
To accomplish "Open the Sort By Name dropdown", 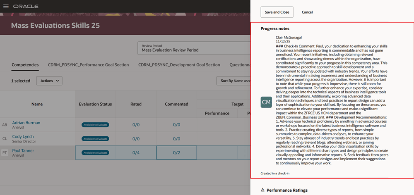I will 233,81.
